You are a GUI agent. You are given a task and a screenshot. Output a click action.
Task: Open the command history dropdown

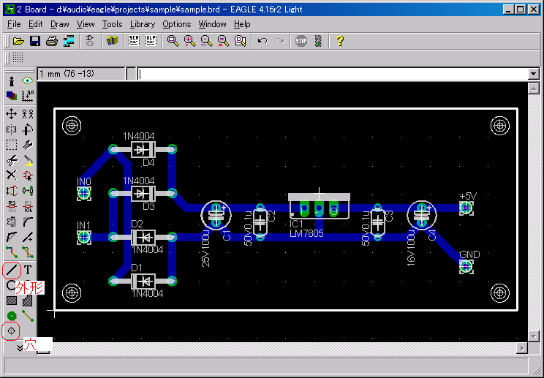click(x=533, y=74)
